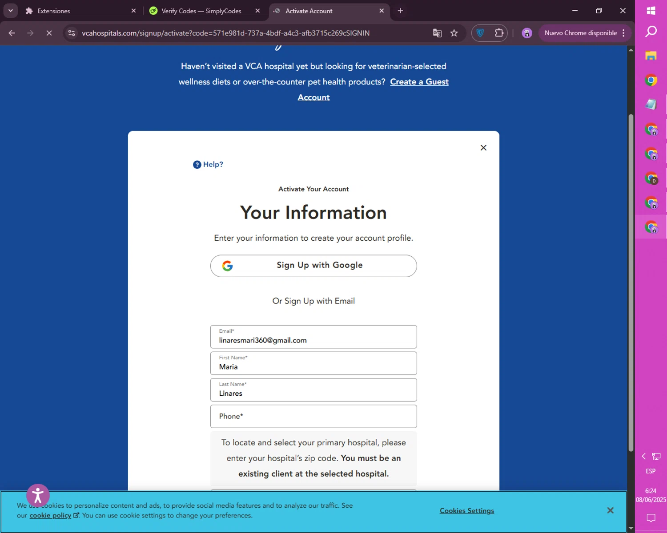Open the Google Translate icon in address bar
The image size is (667, 533).
coord(437,33)
